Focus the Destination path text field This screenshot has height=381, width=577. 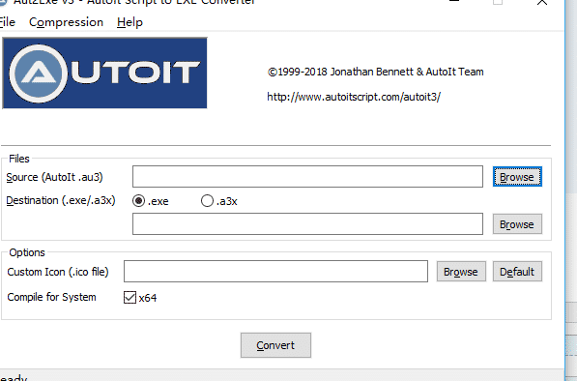pyautogui.click(x=307, y=223)
